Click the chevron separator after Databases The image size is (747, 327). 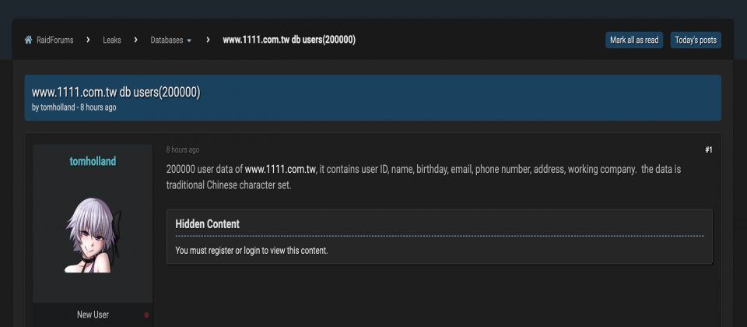[208, 40]
